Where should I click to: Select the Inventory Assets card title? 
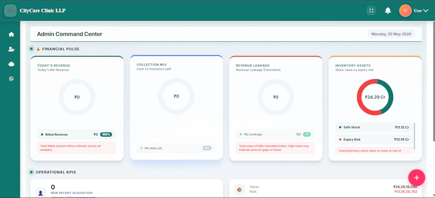point(353,66)
